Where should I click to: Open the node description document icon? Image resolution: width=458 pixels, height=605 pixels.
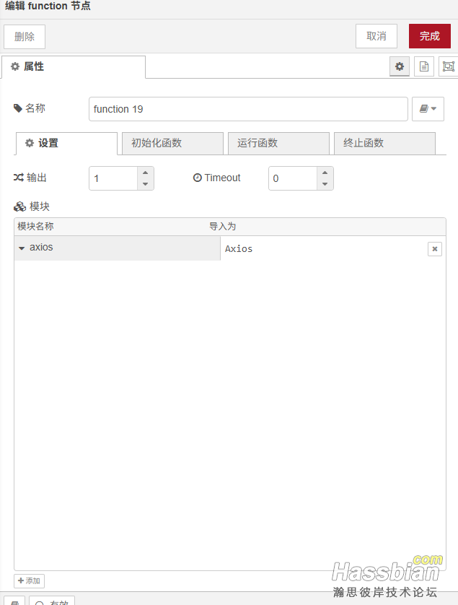[424, 66]
